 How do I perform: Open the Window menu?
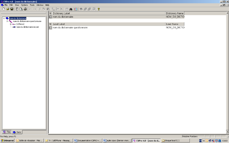click(x=40, y=5)
